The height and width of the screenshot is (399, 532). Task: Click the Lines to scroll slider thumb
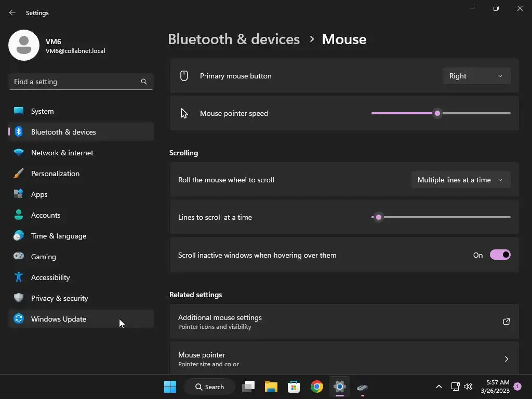379,217
